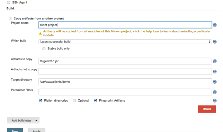Click the Apply button

click(36, 130)
